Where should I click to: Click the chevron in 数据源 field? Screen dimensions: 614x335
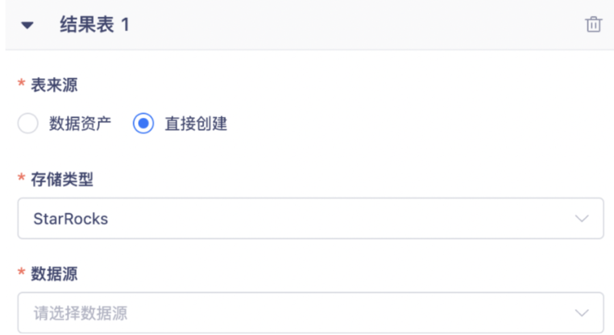582,313
